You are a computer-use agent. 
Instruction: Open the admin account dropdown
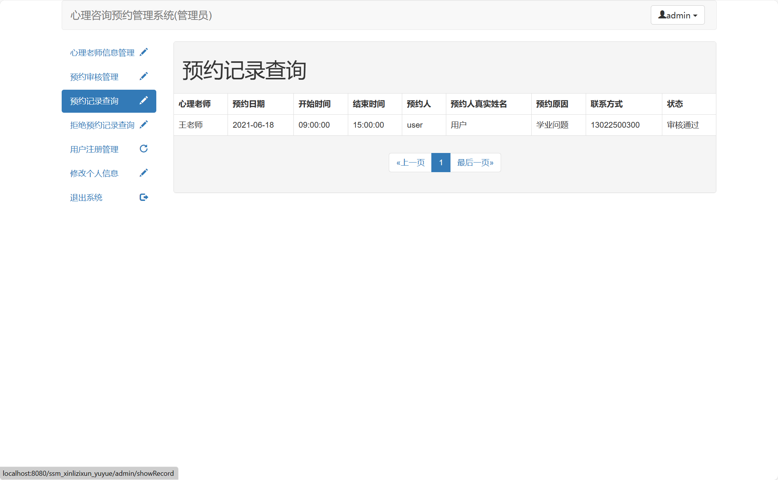point(677,15)
